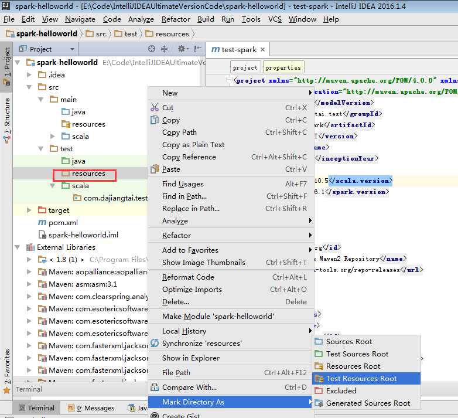Mark directory as Excluded
Image resolution: width=458 pixels, height=418 pixels.
[367, 390]
